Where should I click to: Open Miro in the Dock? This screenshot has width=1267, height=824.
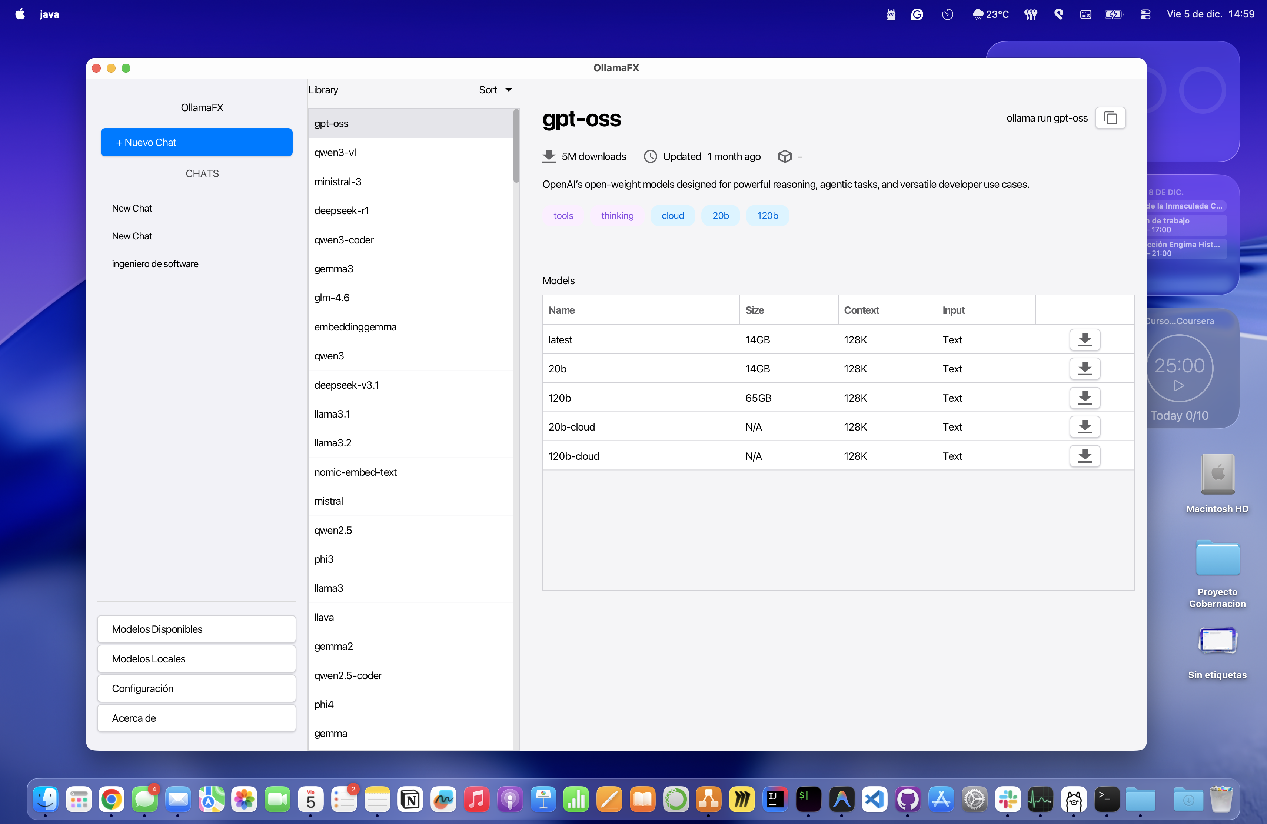[742, 799]
